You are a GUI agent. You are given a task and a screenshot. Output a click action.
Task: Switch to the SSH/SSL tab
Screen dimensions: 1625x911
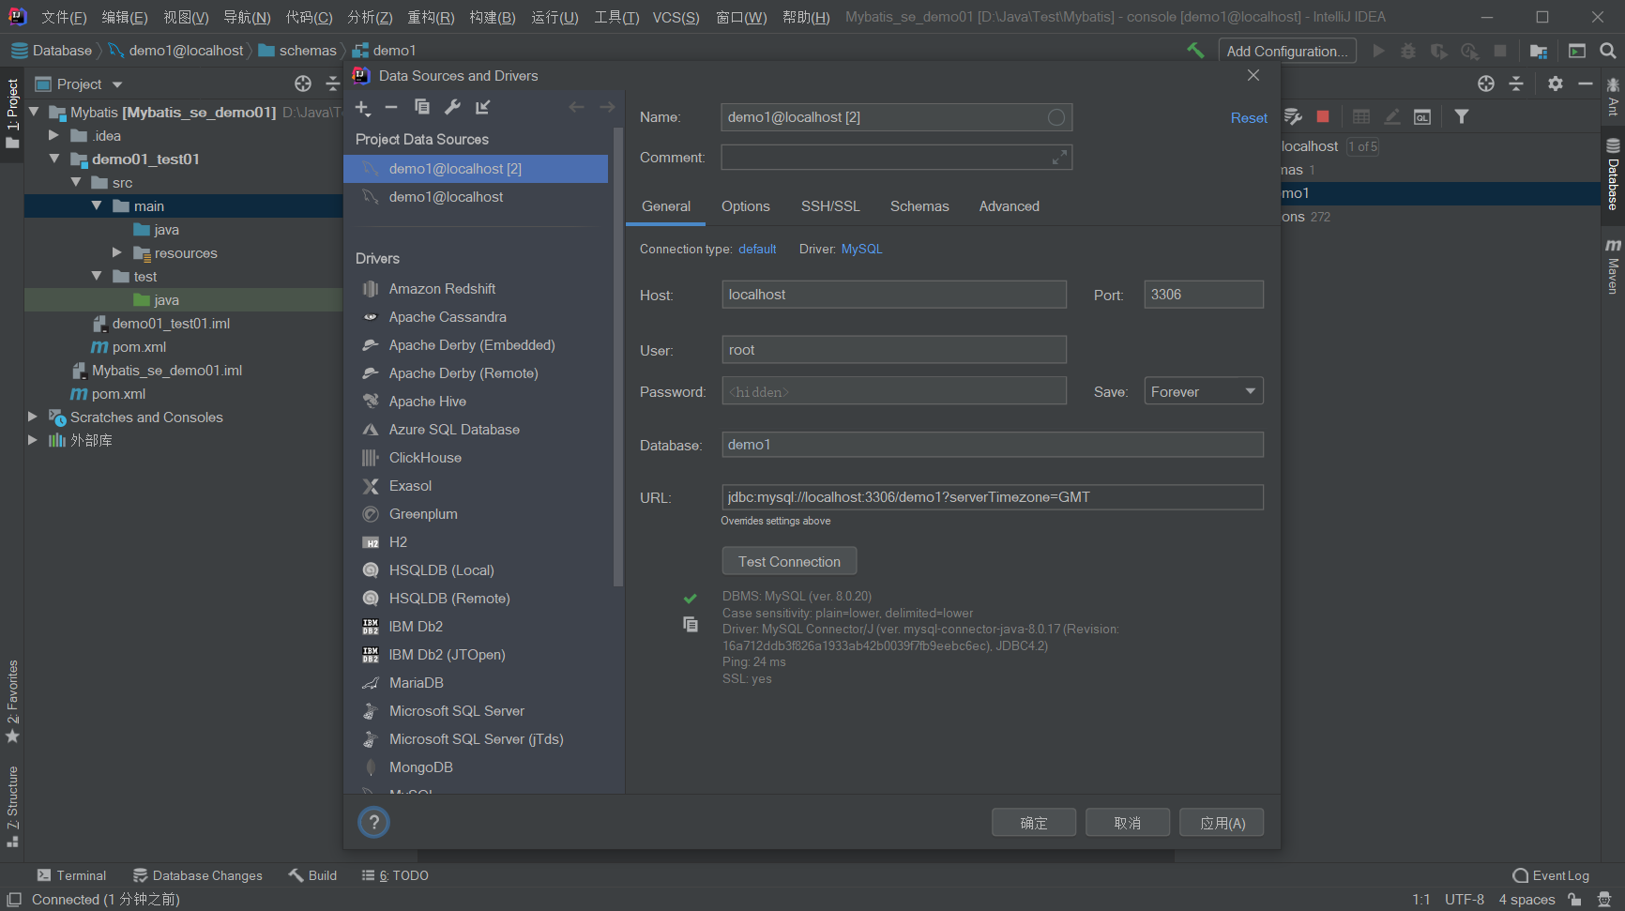830,206
